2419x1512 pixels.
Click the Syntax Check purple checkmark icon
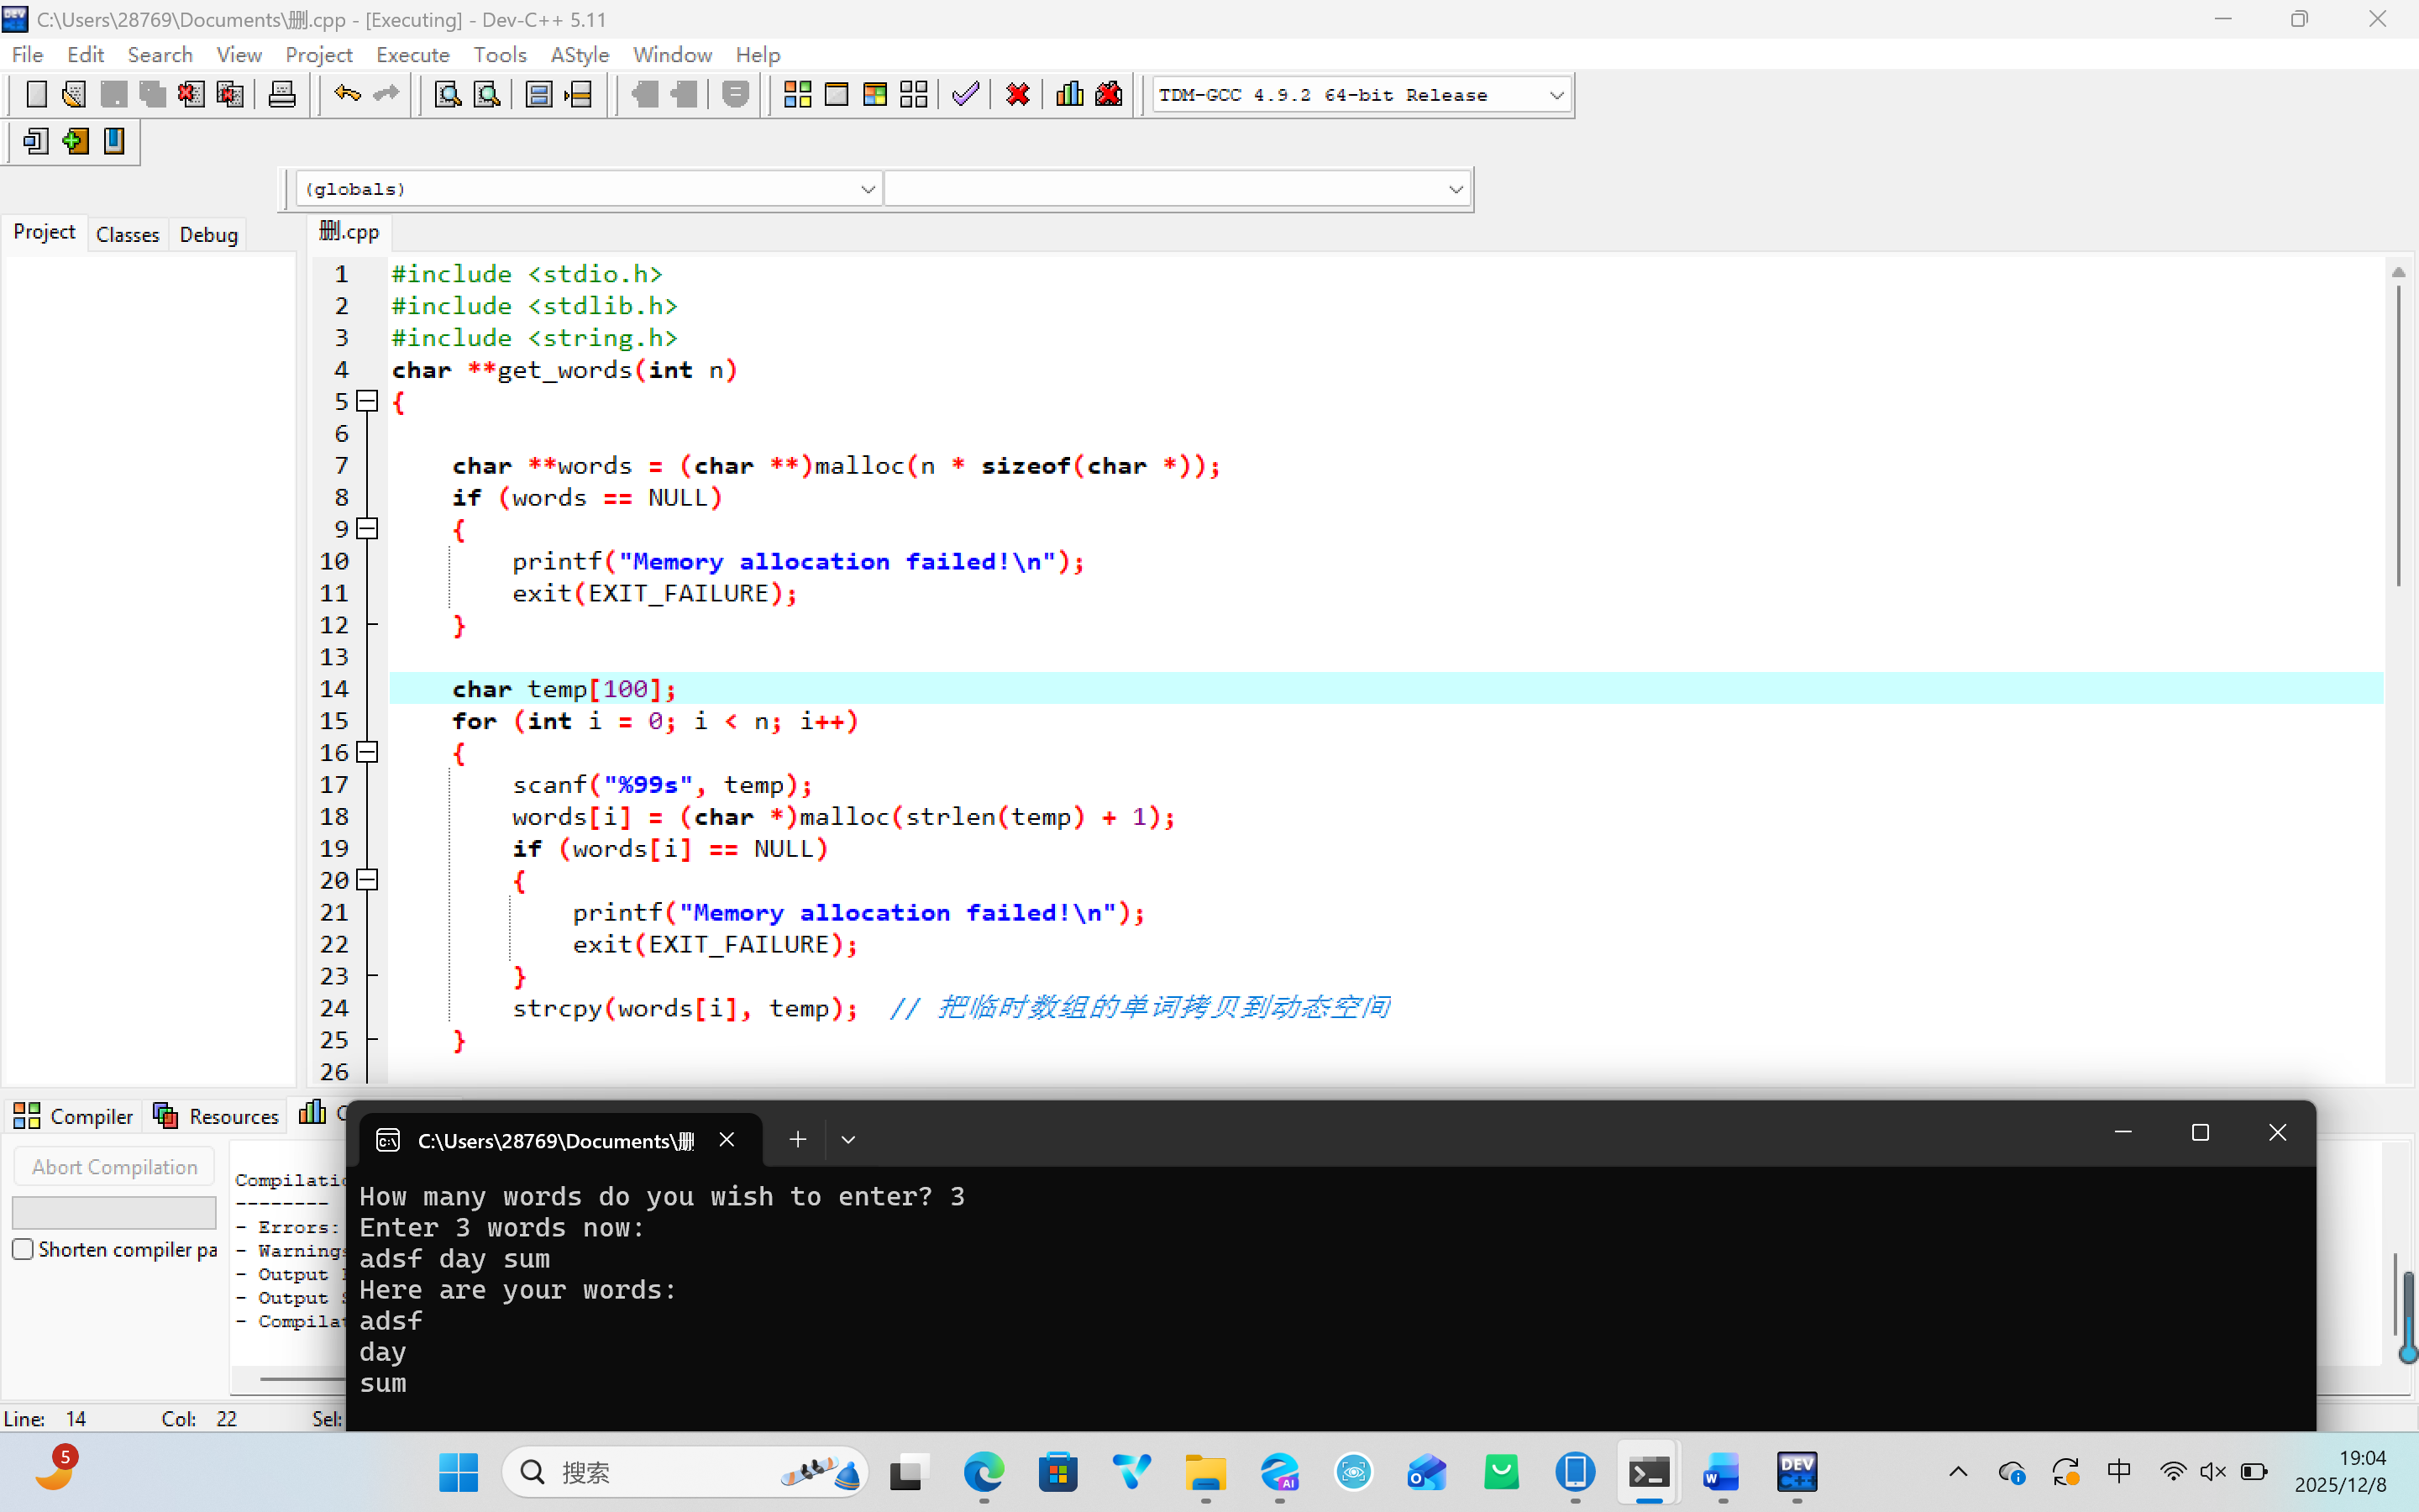[x=964, y=95]
